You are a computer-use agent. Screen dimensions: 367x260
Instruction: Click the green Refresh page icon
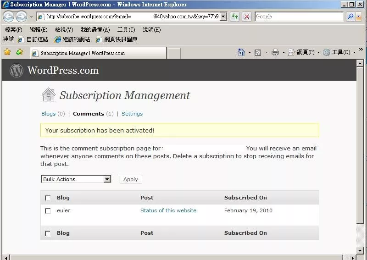(x=235, y=17)
